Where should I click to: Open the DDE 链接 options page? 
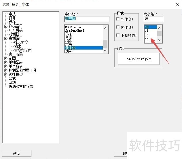(16, 30)
